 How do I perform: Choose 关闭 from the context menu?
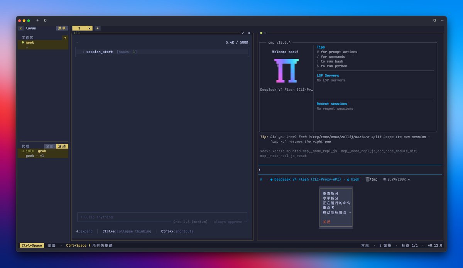[335, 222]
